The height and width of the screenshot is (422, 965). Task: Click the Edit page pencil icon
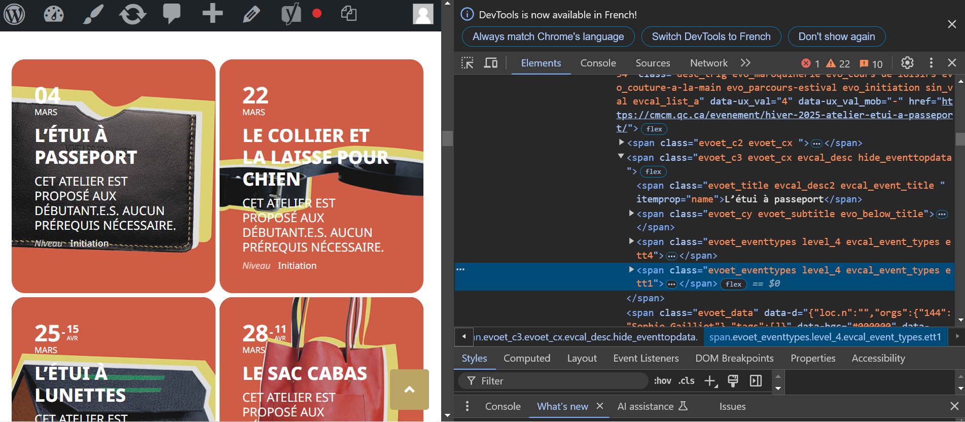pos(251,14)
